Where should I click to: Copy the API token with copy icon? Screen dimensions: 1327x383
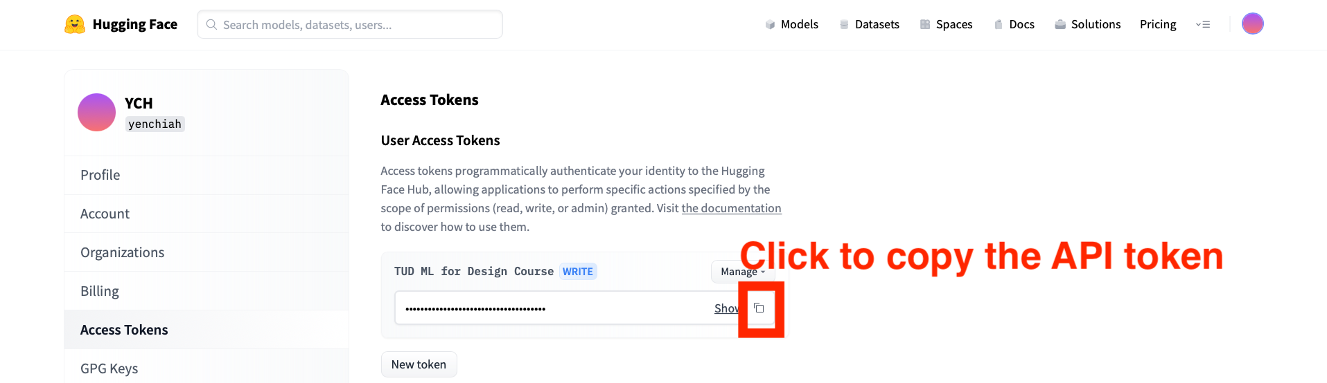click(x=759, y=308)
